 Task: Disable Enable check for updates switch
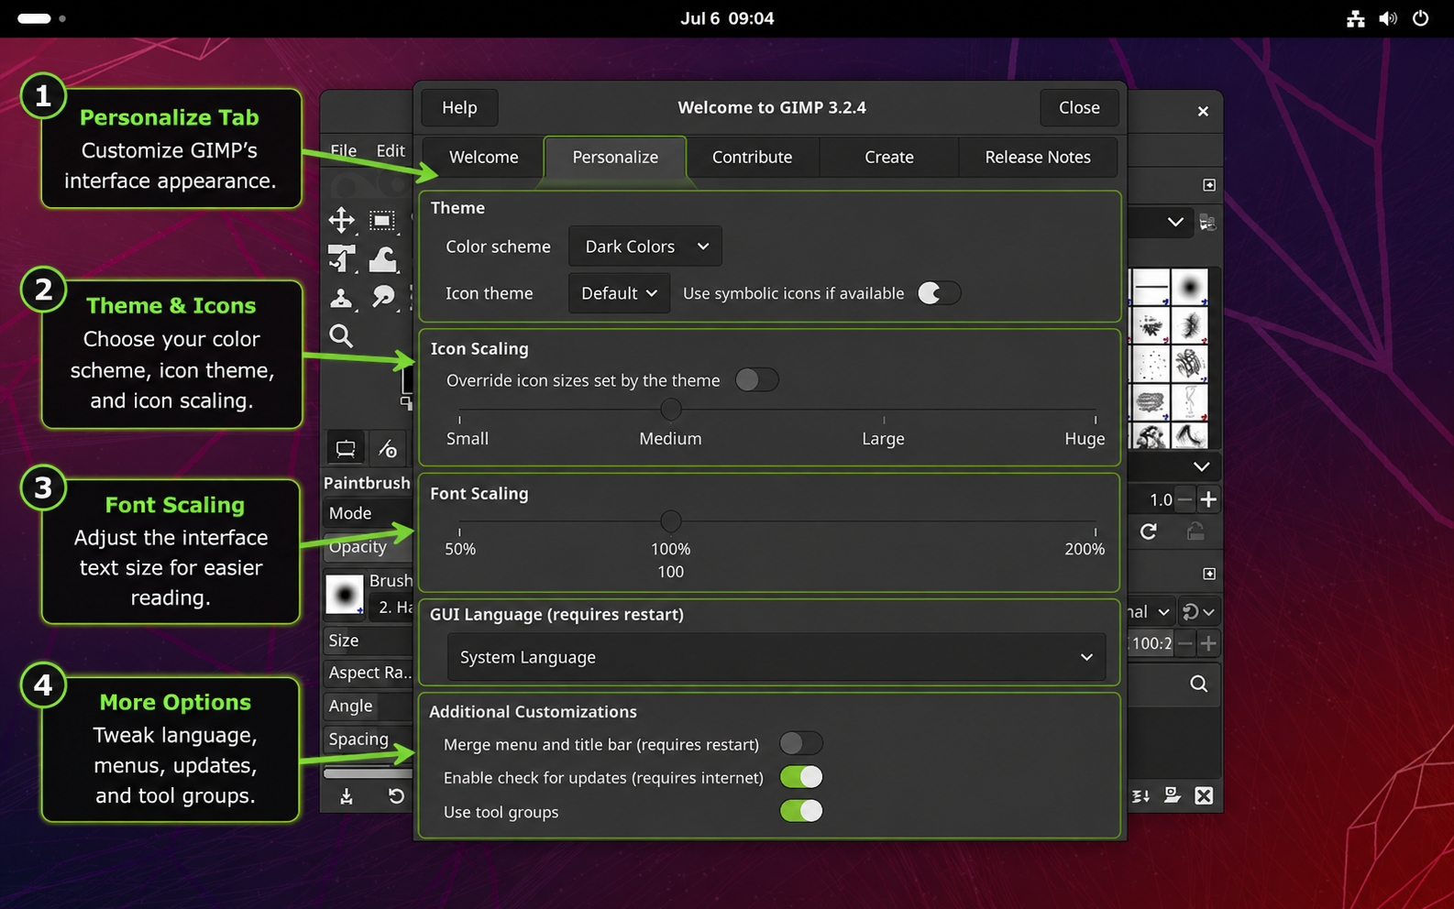801,777
